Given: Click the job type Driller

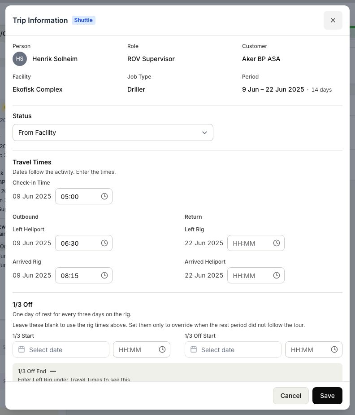Looking at the screenshot, I should pyautogui.click(x=136, y=89).
